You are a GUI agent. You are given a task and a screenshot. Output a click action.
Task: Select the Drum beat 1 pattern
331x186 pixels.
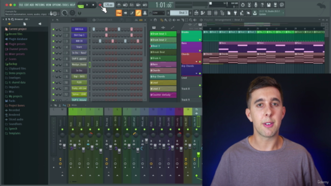(163, 34)
